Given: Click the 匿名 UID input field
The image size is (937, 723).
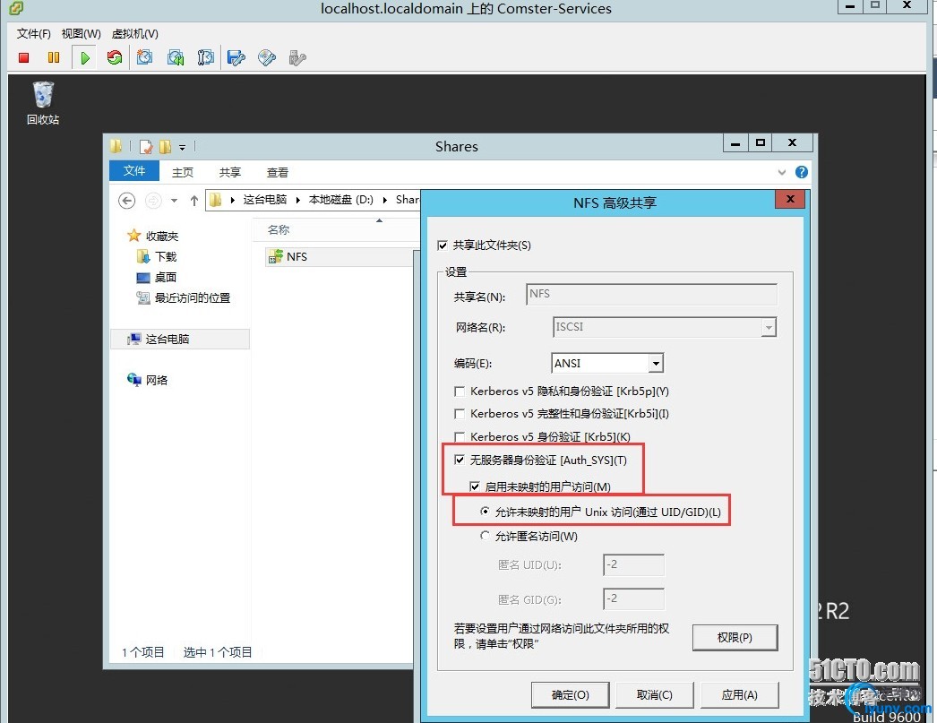Looking at the screenshot, I should coord(633,564).
